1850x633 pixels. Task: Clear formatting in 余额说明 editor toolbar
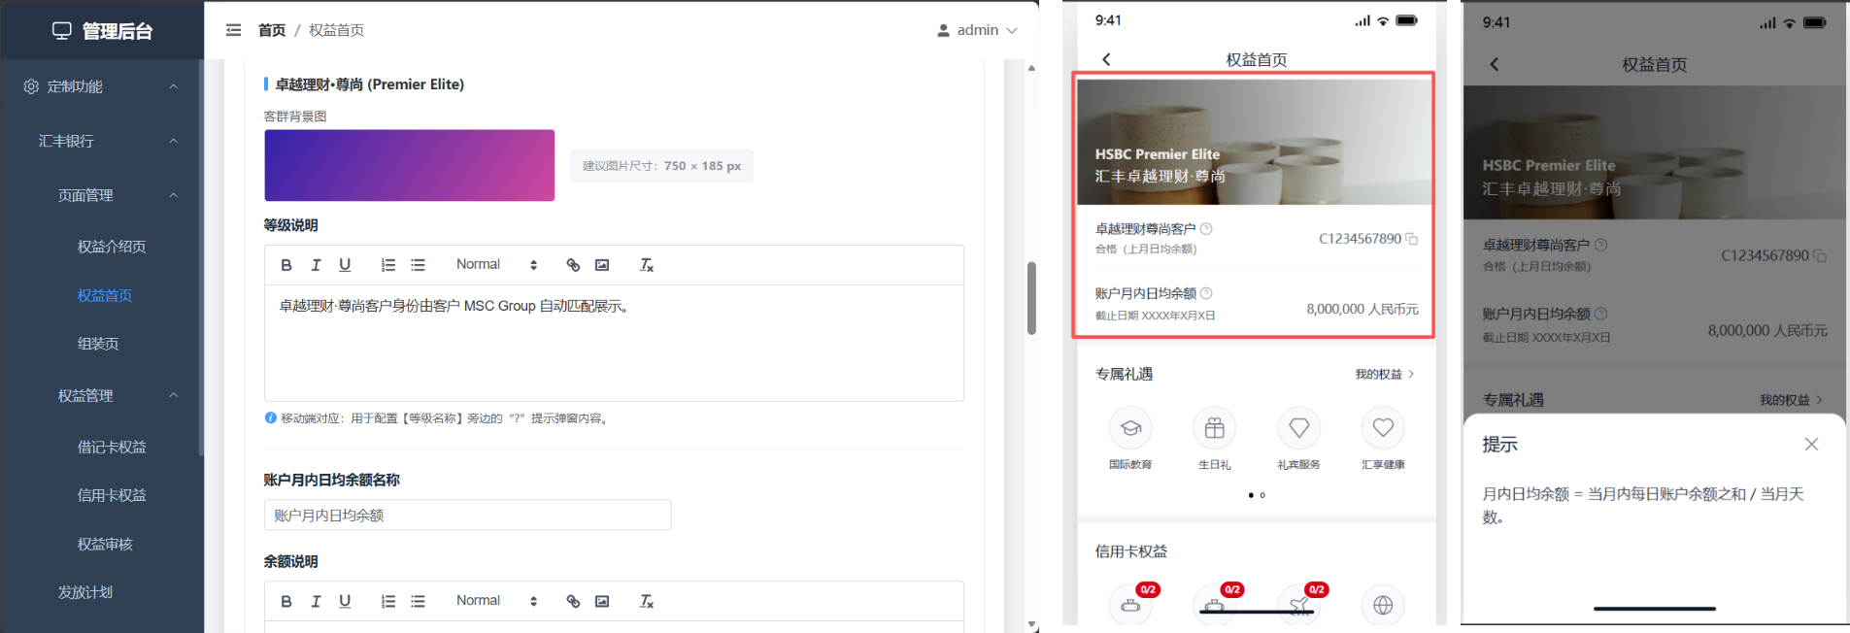(646, 601)
